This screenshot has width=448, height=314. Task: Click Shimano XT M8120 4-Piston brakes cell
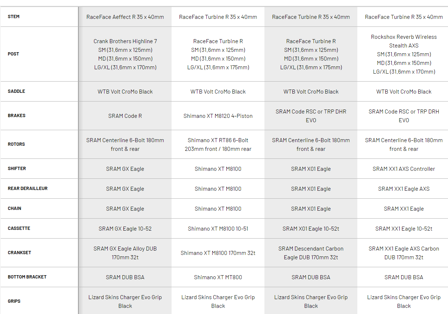[x=218, y=116]
